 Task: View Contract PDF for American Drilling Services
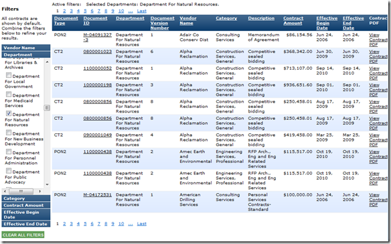pos(378,200)
